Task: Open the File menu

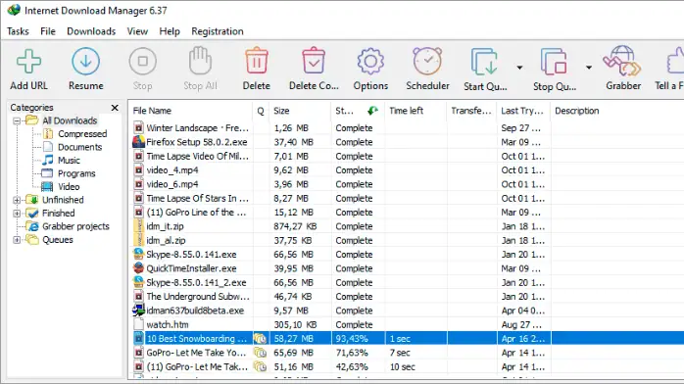Action: [x=48, y=31]
